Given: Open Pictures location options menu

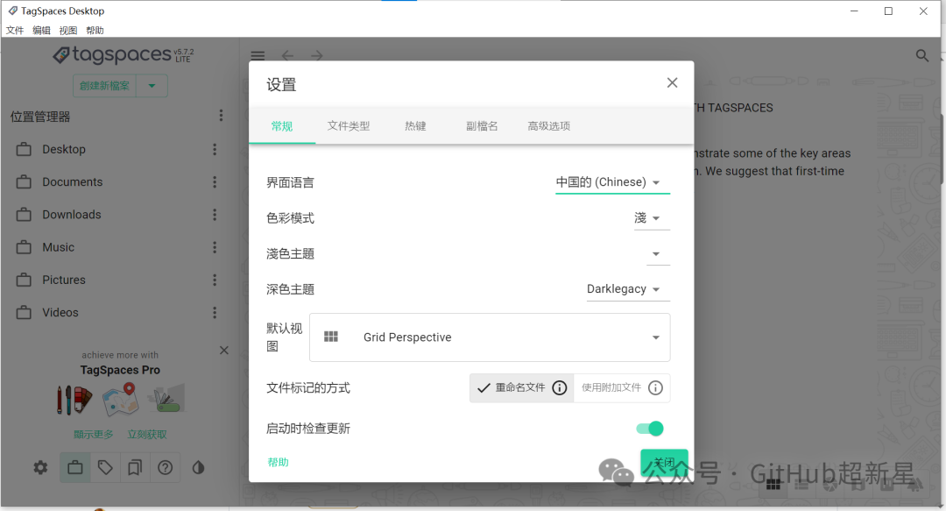Looking at the screenshot, I should pos(215,280).
